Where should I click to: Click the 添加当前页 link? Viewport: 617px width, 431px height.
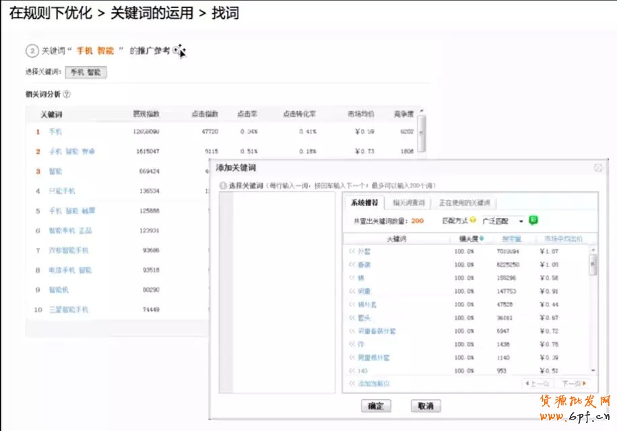[x=372, y=383]
